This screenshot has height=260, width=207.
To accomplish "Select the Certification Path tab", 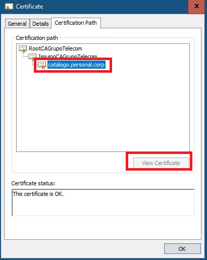I will pos(76,23).
